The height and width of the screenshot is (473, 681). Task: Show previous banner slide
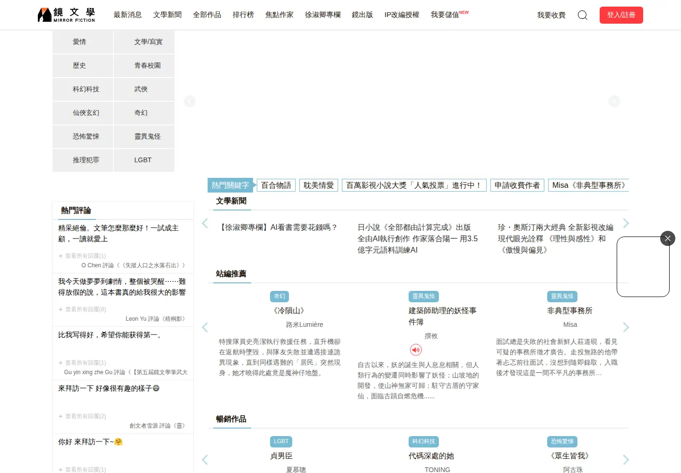pos(190,101)
